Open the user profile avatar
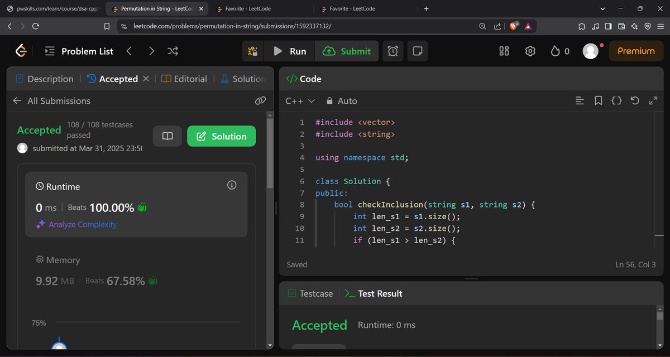 point(590,51)
